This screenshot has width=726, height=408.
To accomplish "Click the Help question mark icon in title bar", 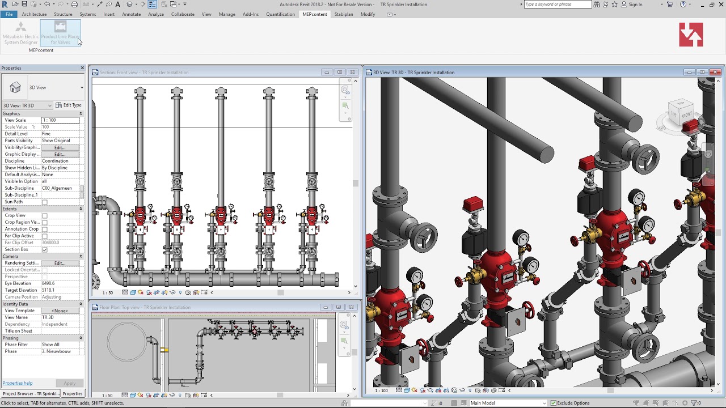I will [683, 4].
